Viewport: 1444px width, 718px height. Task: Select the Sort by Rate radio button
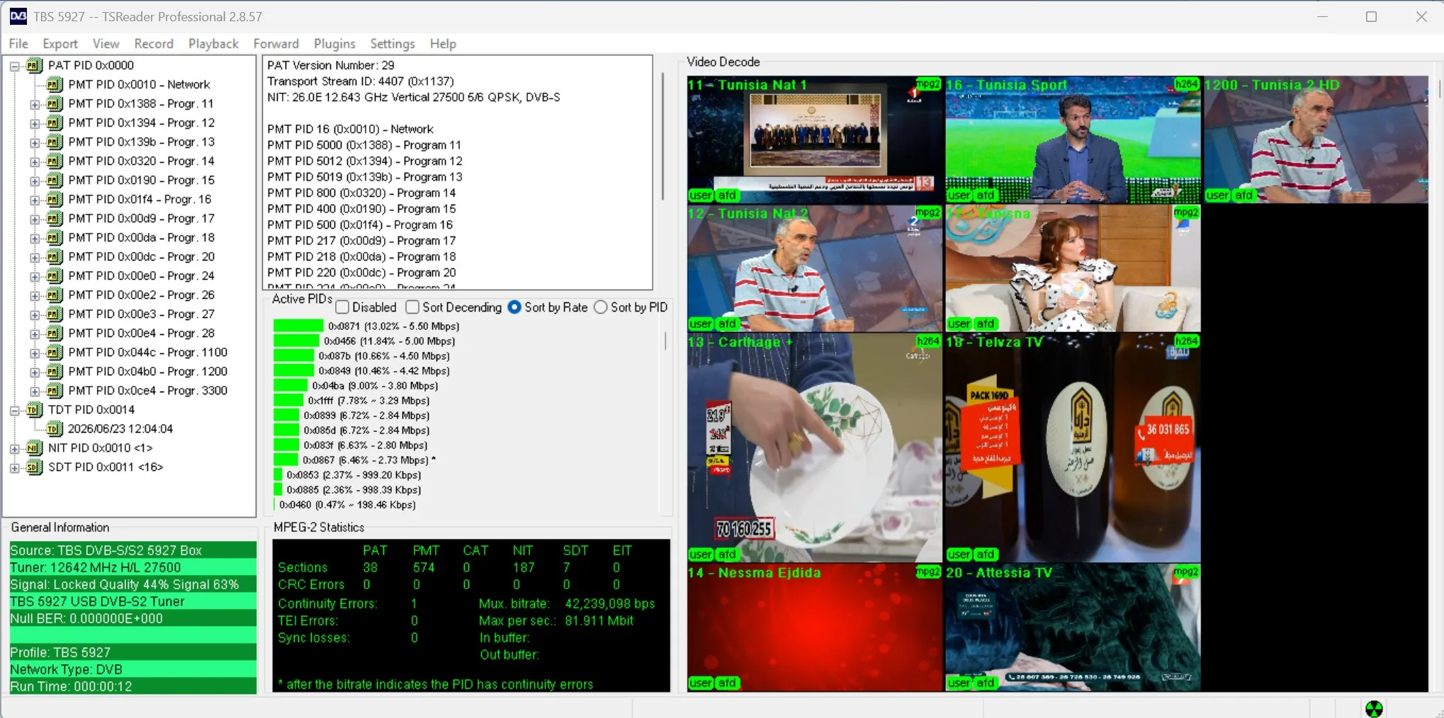pyautogui.click(x=514, y=307)
